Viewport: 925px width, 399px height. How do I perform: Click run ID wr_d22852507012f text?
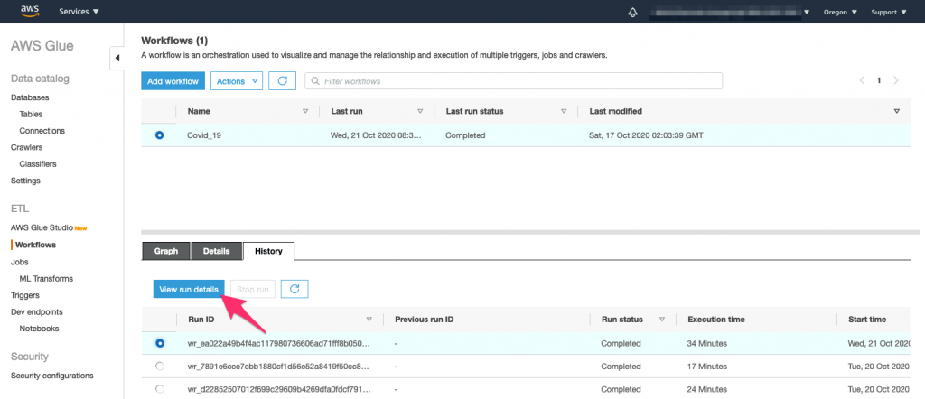point(279,389)
